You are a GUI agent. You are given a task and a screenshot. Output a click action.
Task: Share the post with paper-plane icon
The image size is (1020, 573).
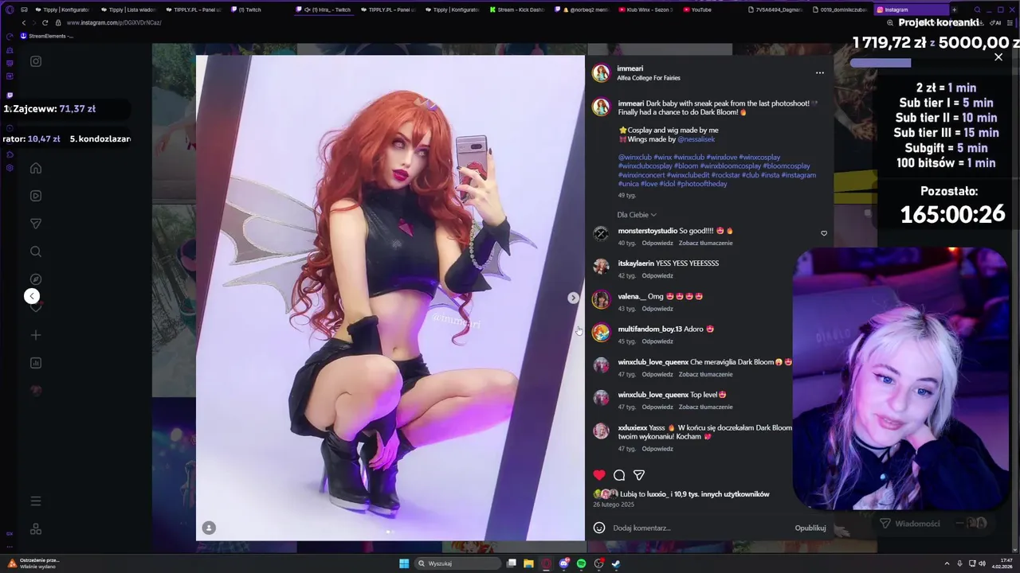639,475
